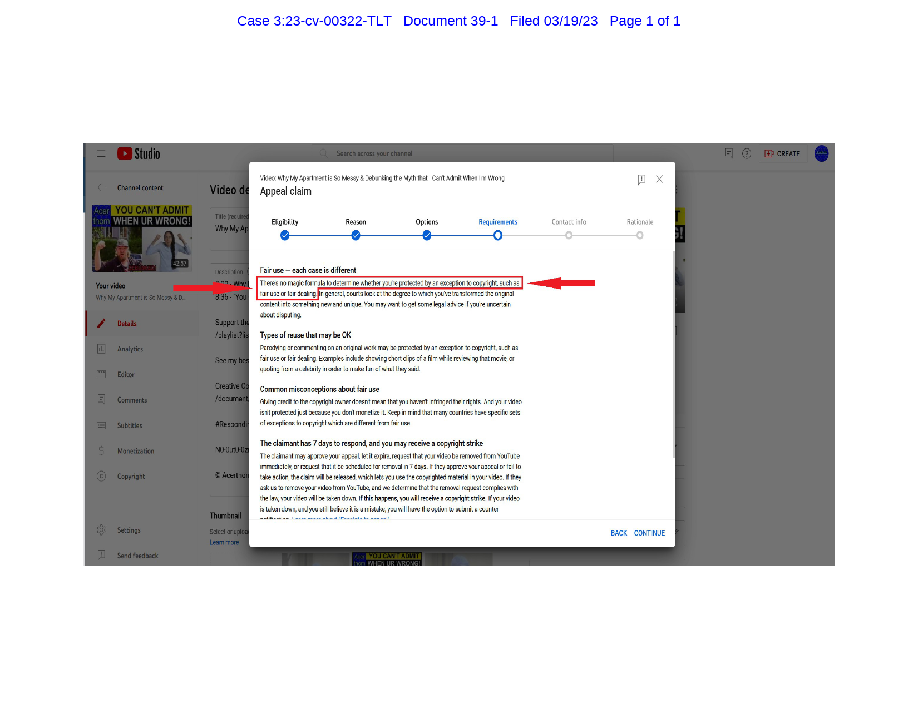Click the dialog's vertical scrollbar
Screen dimensions: 918x709
click(x=674, y=354)
